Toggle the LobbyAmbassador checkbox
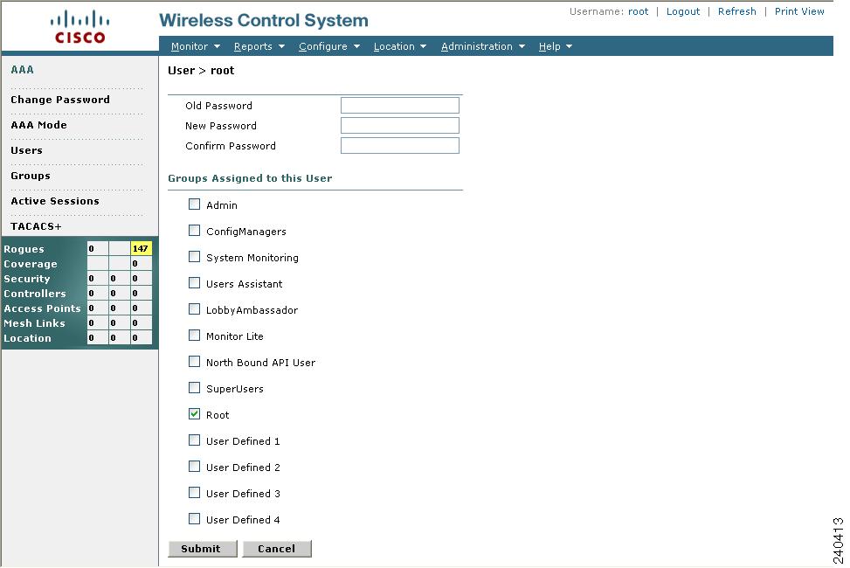Image resolution: width=850 pixels, height=568 pixels. pos(194,308)
